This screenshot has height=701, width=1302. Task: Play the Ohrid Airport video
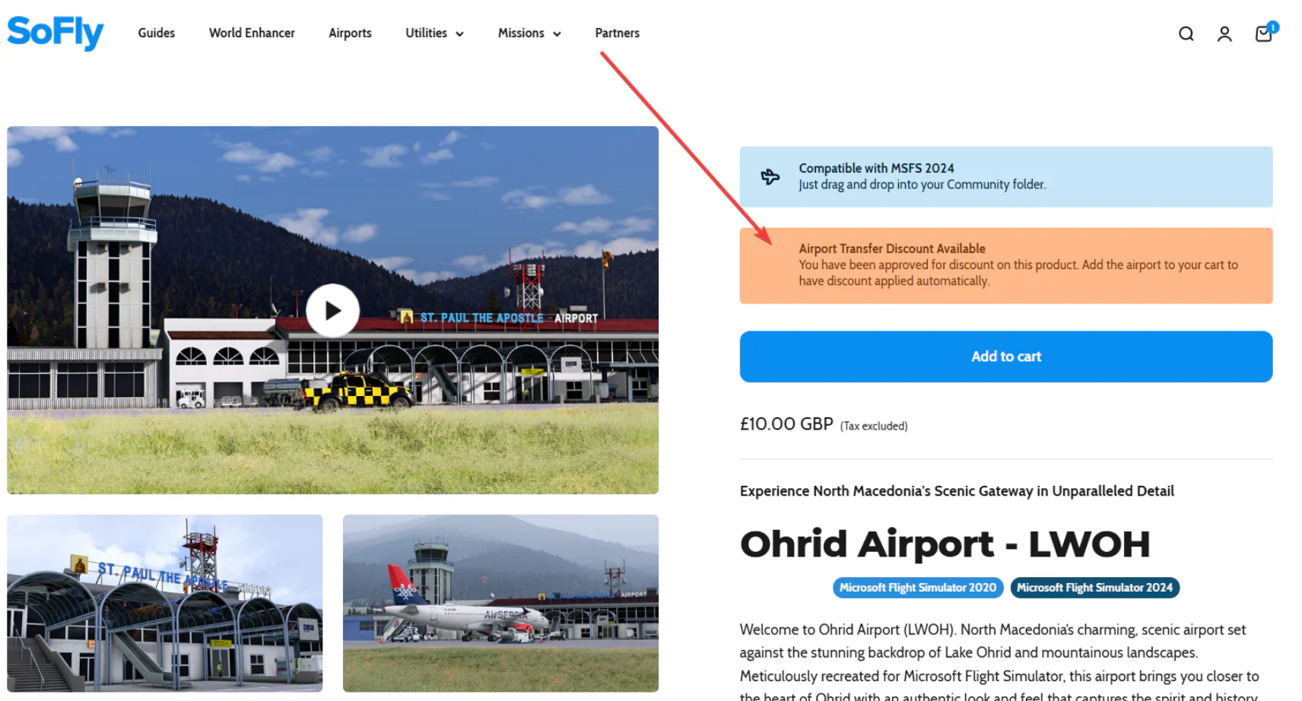[x=332, y=310]
